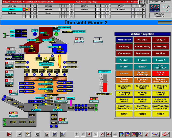172x138 pixels.
Task: Click the monitor with tools icon
Action: point(140,134)
